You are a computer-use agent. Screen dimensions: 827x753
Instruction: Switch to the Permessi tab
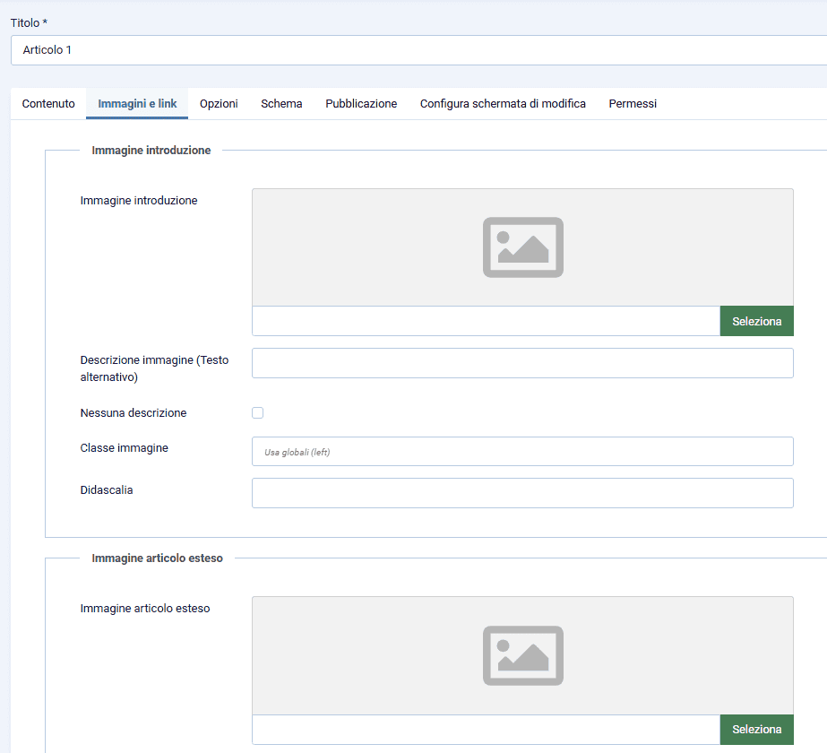coord(632,103)
